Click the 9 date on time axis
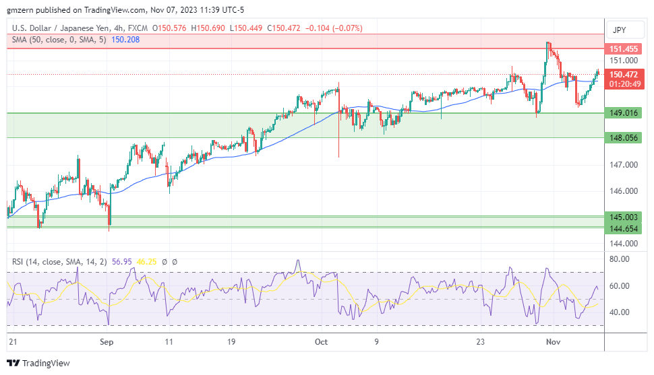The image size is (654, 375). pos(377,342)
